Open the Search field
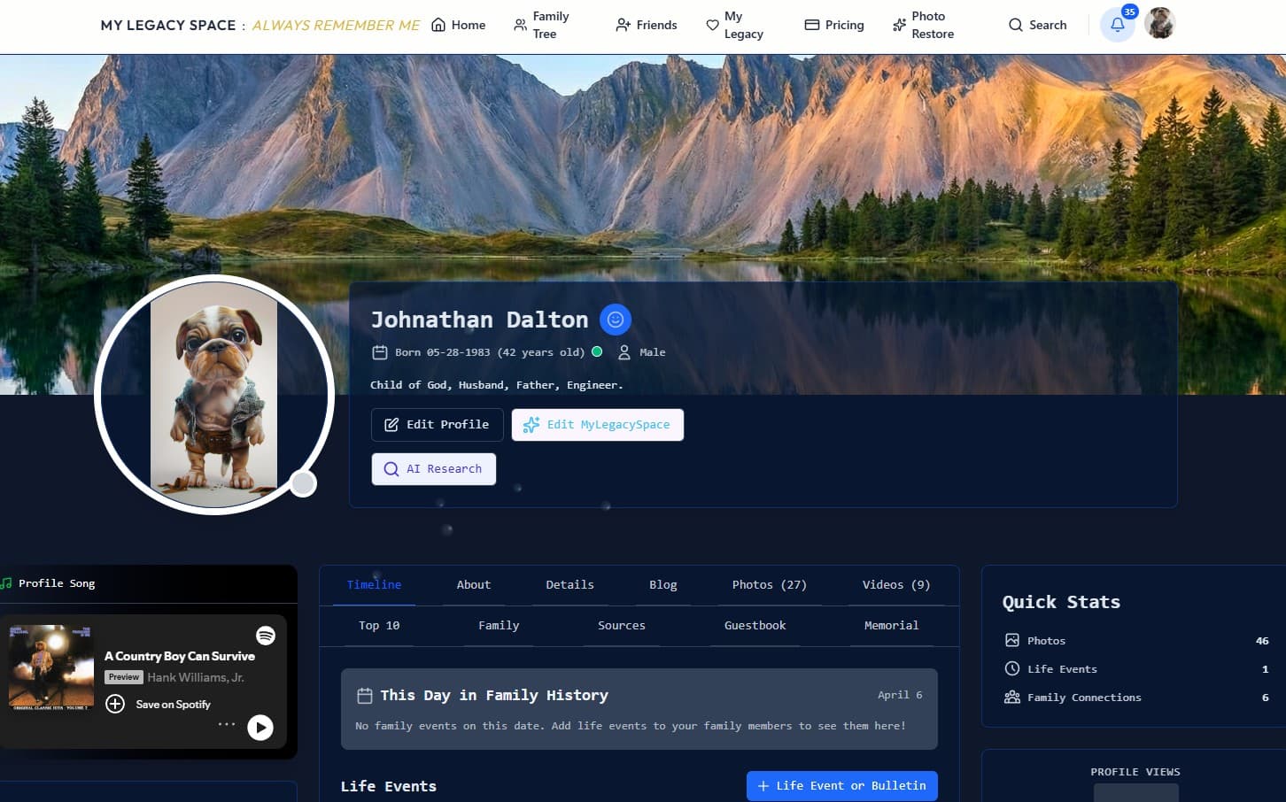Viewport: 1286px width, 802px height. coord(1036,25)
